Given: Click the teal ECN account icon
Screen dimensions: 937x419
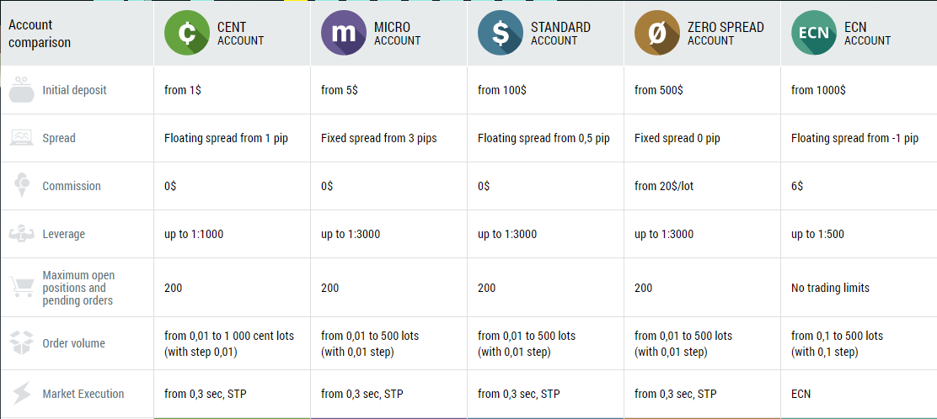Looking at the screenshot, I should point(813,34).
